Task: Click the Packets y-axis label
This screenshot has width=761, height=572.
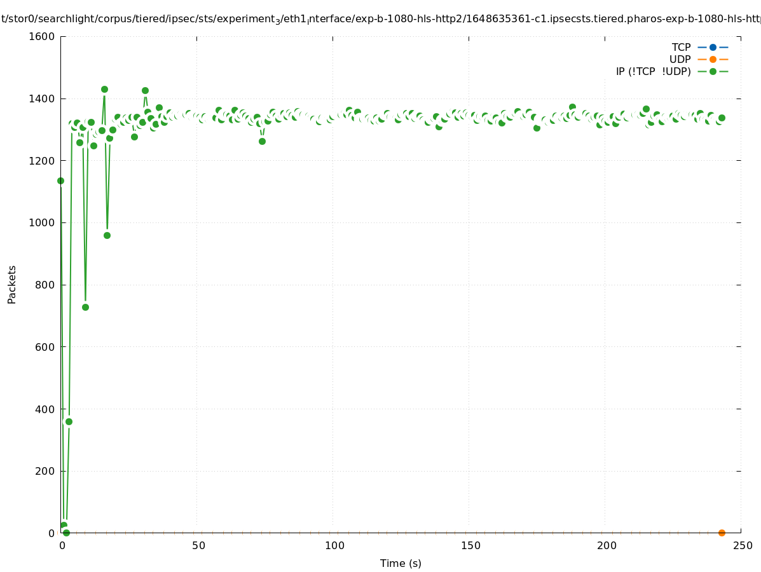Action: (11, 284)
